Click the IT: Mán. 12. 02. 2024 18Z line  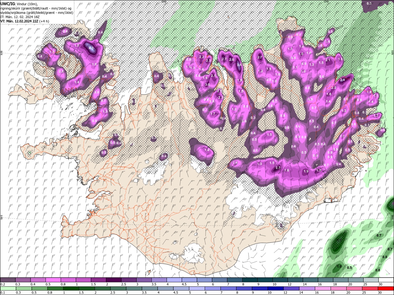tap(20, 17)
